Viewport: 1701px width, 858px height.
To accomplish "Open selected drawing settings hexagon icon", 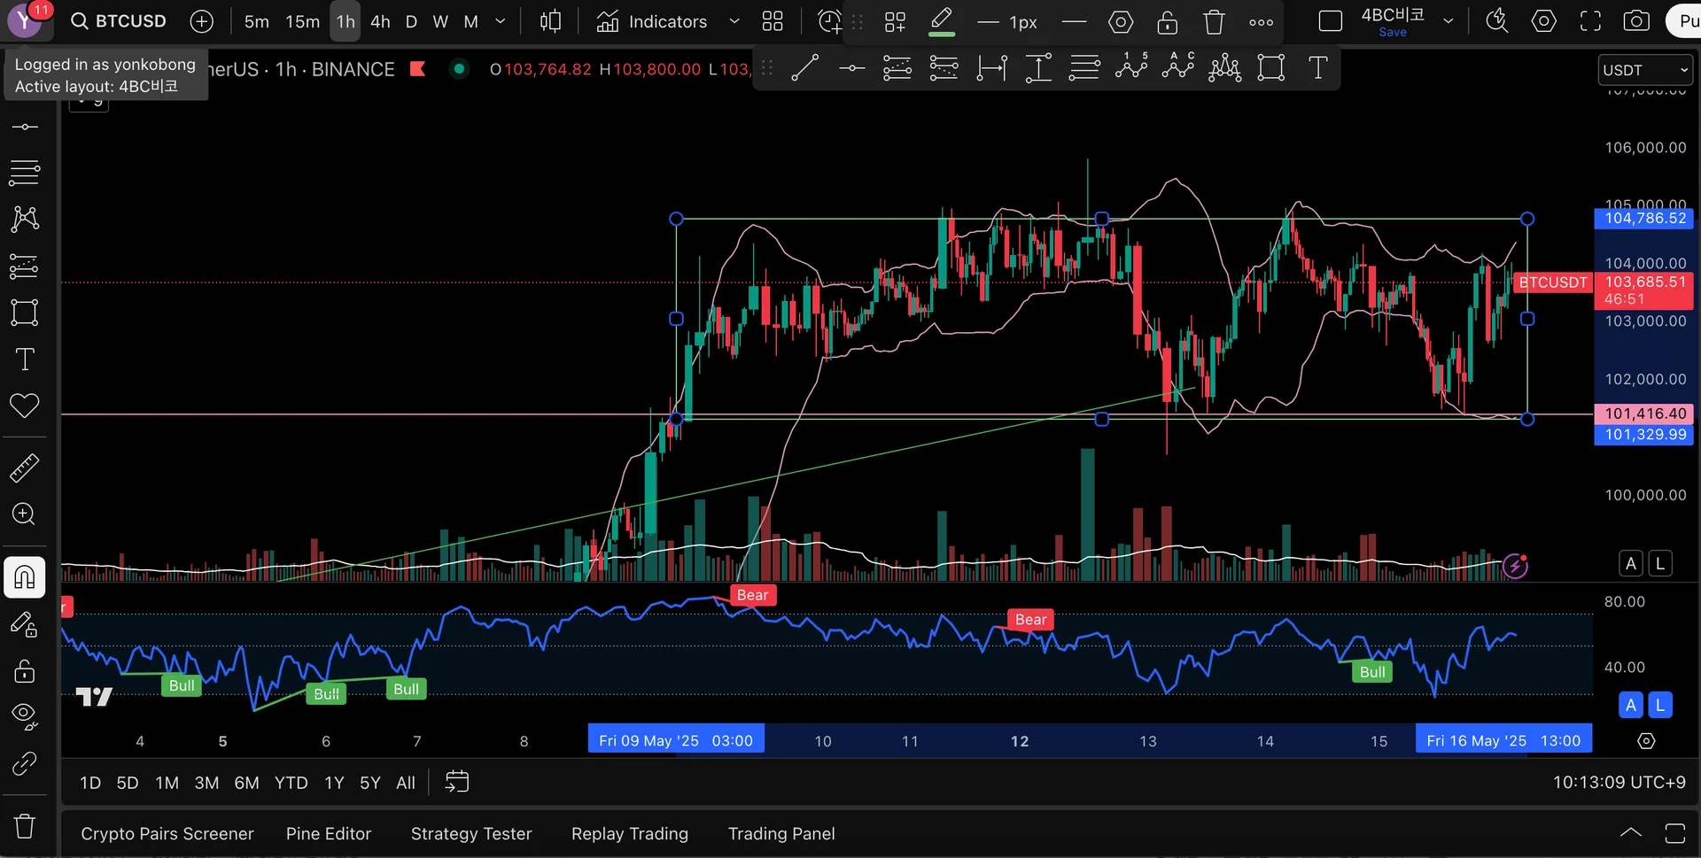I will (x=1121, y=22).
